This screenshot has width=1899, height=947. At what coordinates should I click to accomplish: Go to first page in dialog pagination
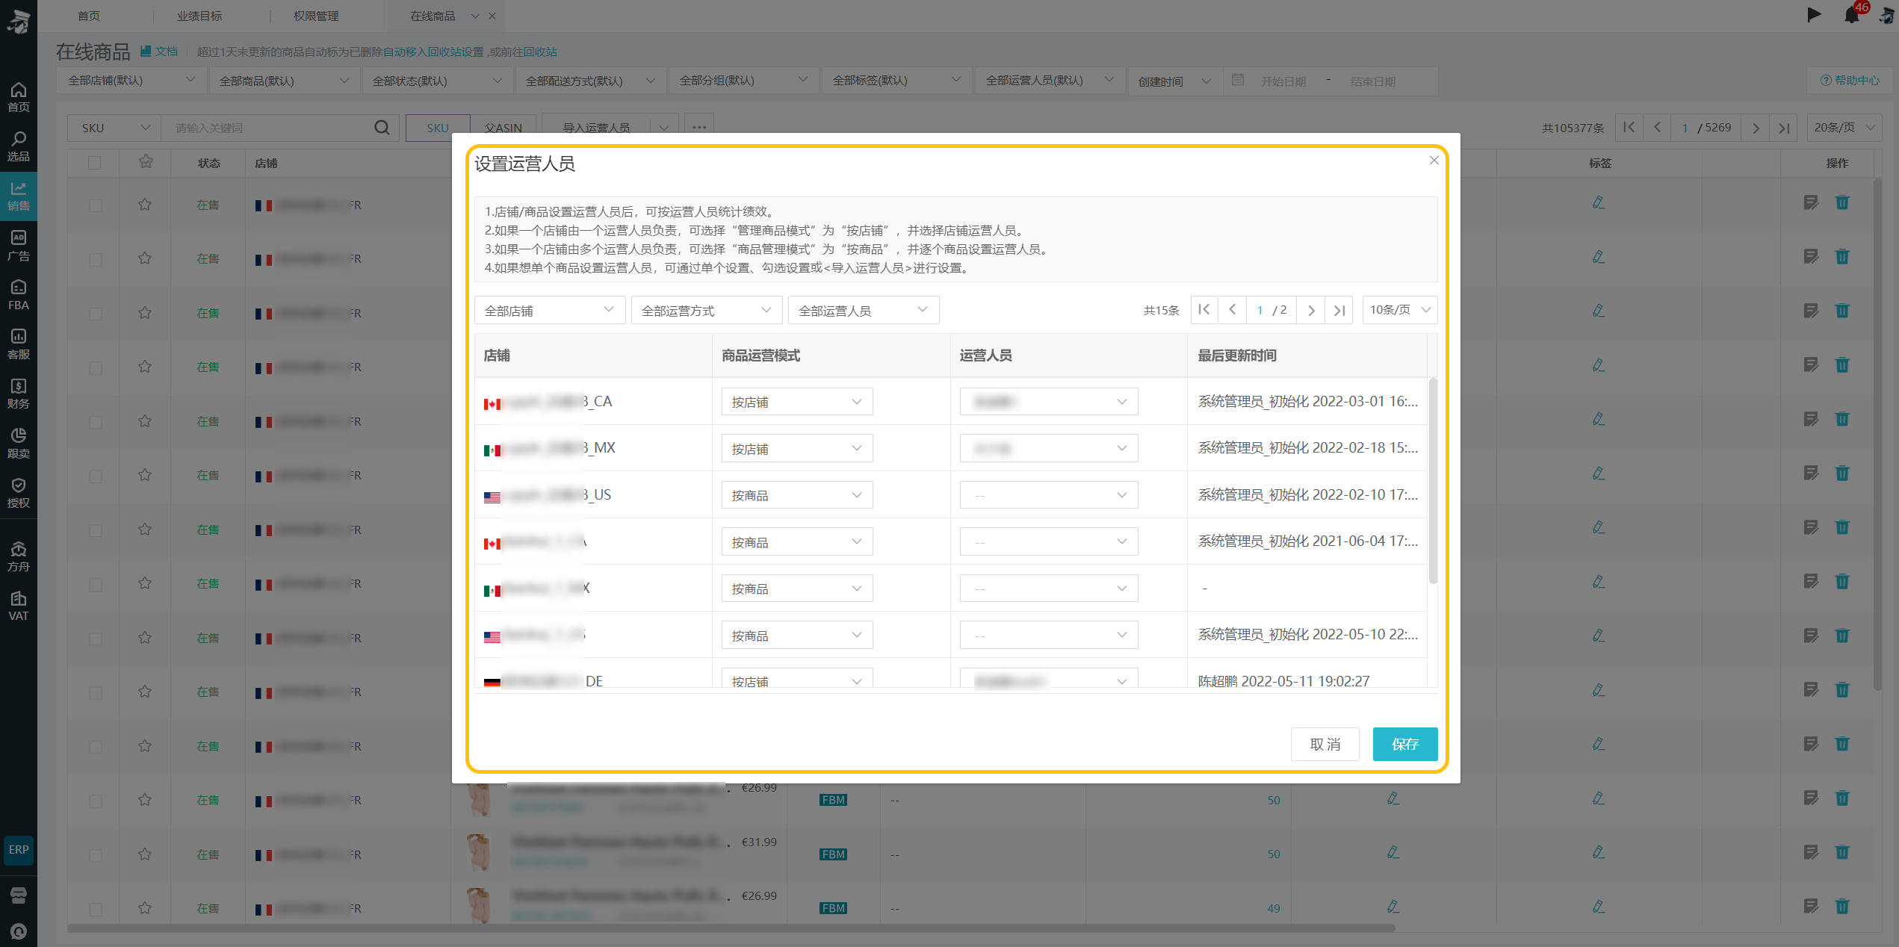pyautogui.click(x=1204, y=309)
